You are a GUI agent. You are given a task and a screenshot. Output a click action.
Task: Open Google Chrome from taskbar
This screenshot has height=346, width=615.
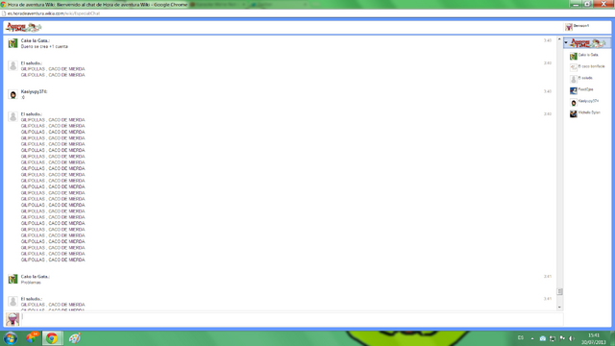(52, 338)
